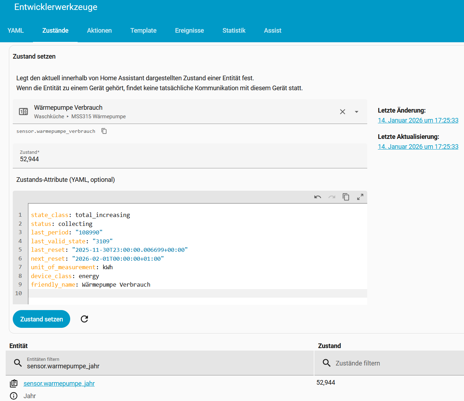Viewport: 464px width, 401px height.
Task: Copy sensor.warmepumpe_jahr ID via clipboard icon
Action: (14, 384)
